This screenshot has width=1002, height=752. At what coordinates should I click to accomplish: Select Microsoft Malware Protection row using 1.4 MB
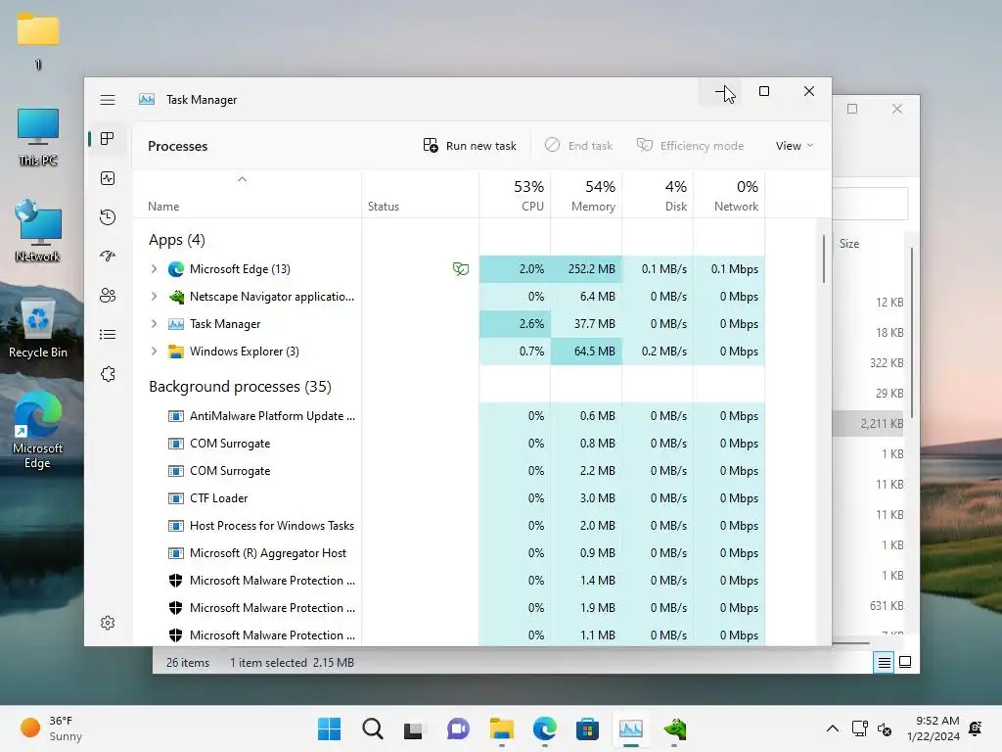pyautogui.click(x=448, y=581)
